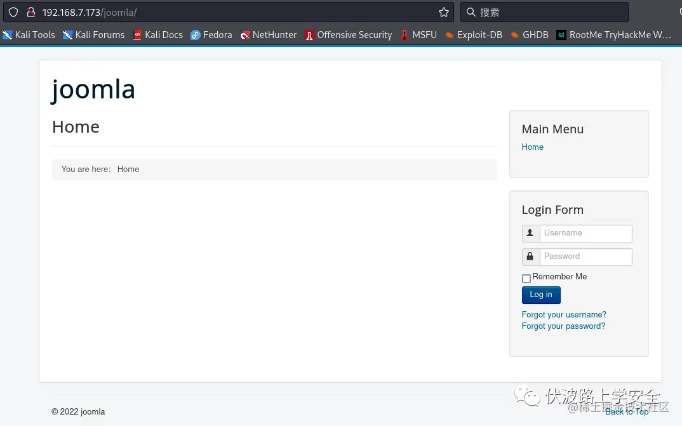Click the lock icon beside Password
The height and width of the screenshot is (426, 682).
pyautogui.click(x=531, y=257)
